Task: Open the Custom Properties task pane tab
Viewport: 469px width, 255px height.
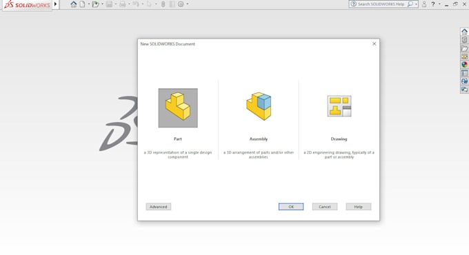Action: 464,73
